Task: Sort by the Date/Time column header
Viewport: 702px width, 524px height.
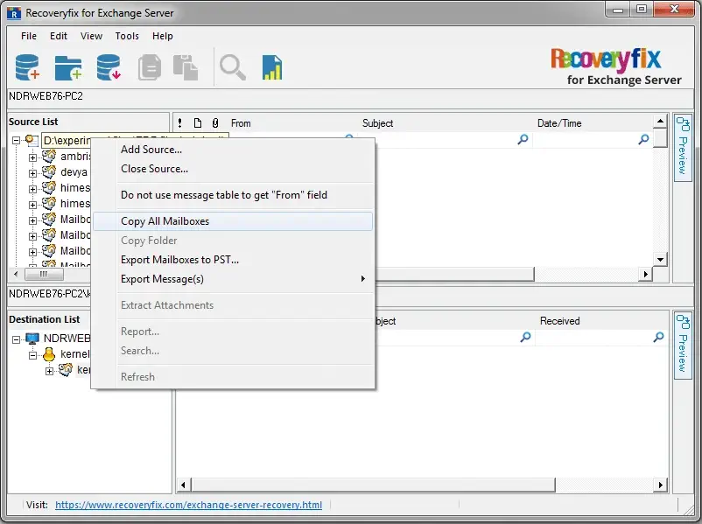Action: pos(559,123)
